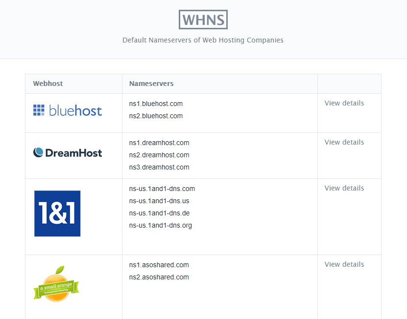Click the WHNS logo at the top
Image resolution: width=407 pixels, height=319 pixels.
tap(203, 20)
